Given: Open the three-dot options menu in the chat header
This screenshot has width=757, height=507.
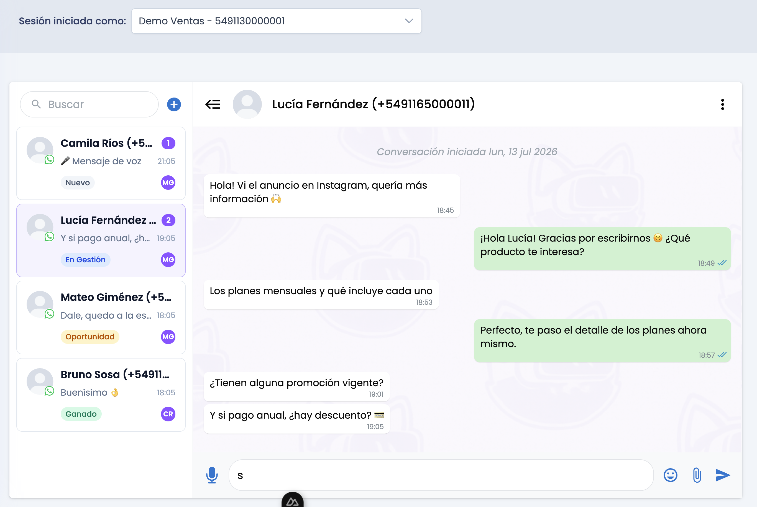Looking at the screenshot, I should point(722,104).
